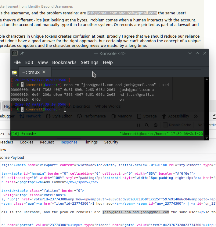Image resolution: width=216 pixels, height=227 pixels.
Task: Open the No Throttling dropdown
Action: click(207, 125)
